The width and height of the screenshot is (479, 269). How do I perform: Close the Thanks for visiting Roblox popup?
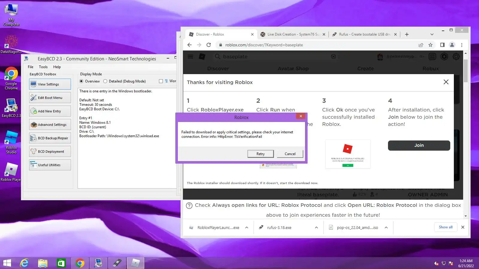(x=446, y=82)
